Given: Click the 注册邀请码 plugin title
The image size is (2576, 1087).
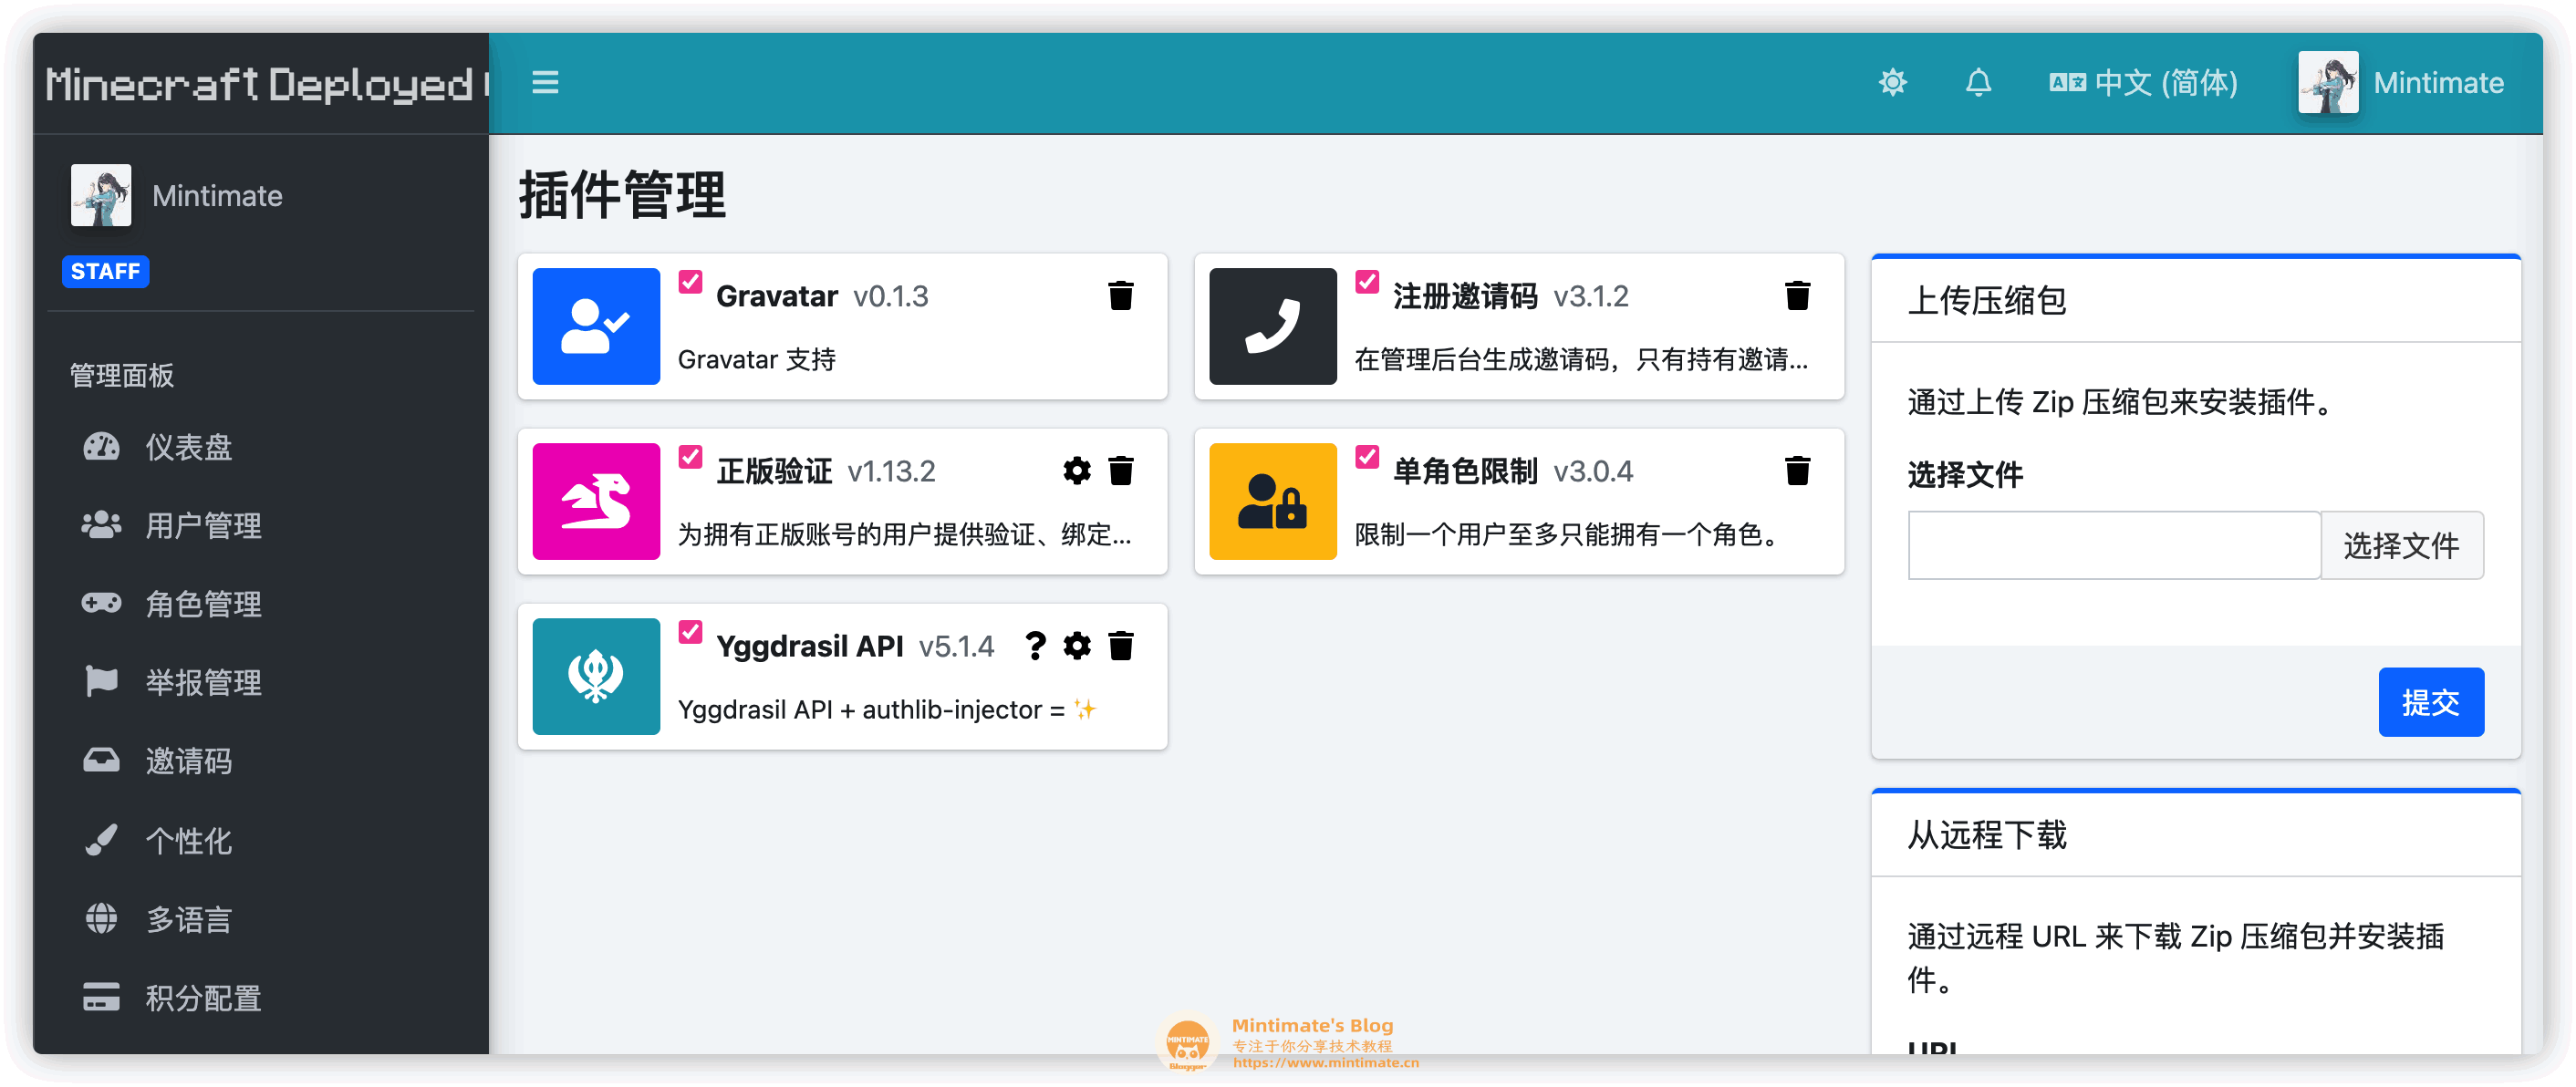Looking at the screenshot, I should [1464, 296].
